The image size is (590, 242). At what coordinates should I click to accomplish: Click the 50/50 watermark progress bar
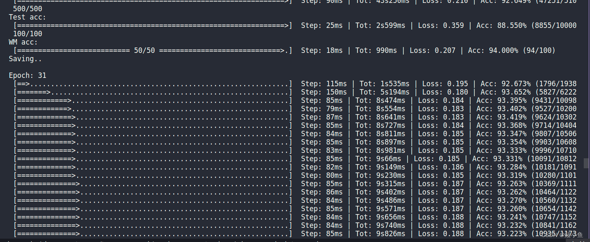tap(152, 50)
